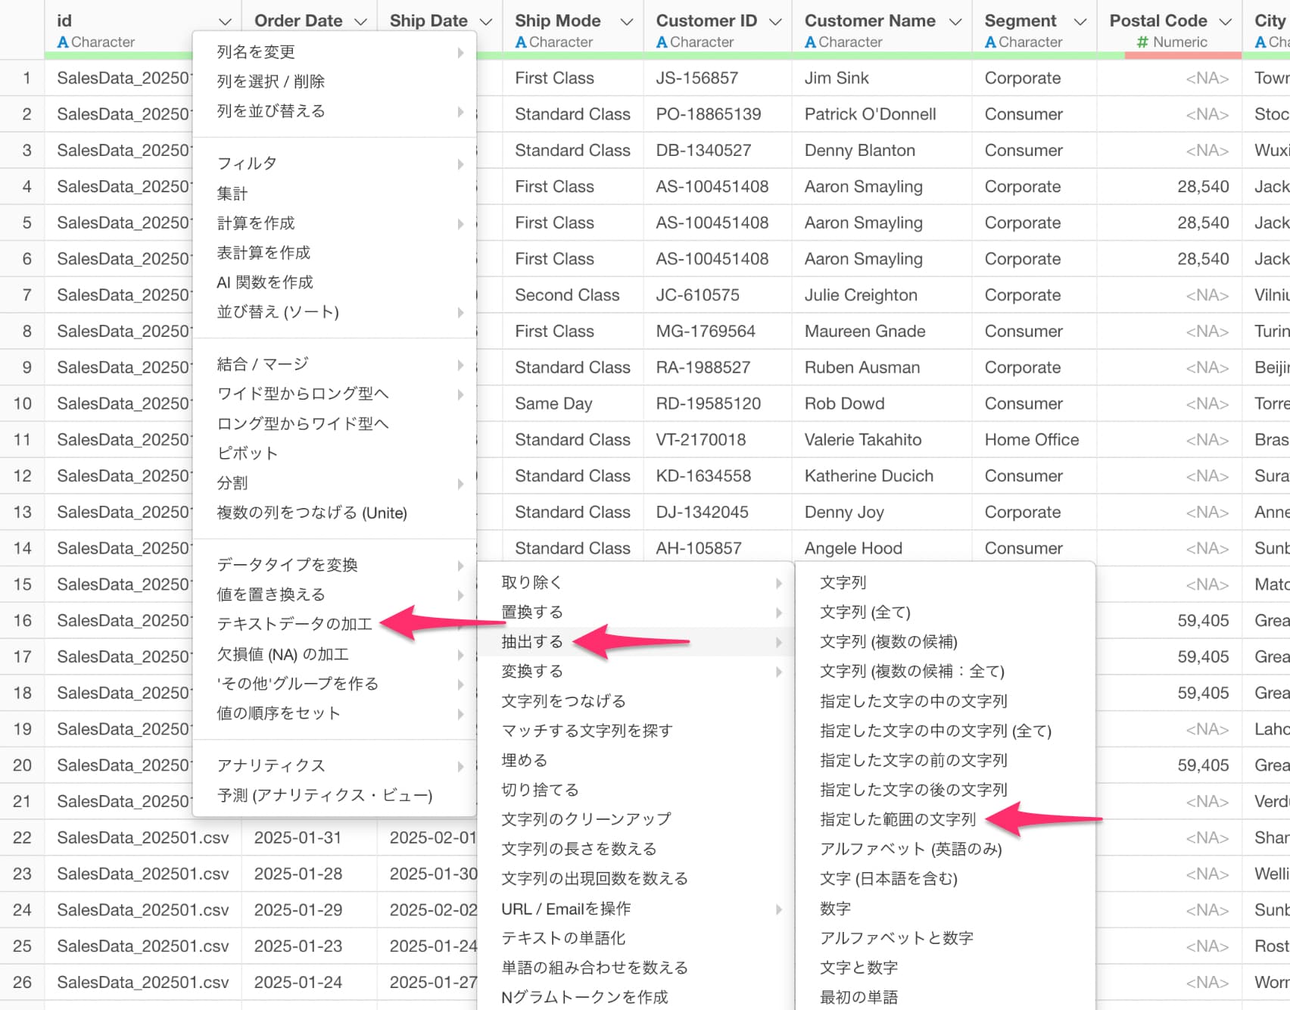Image resolution: width=1290 pixels, height=1010 pixels.
Task: Click the ピボット menu item
Action: [x=248, y=454]
